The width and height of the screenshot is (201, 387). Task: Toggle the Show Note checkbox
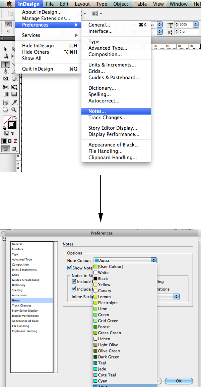point(69,268)
